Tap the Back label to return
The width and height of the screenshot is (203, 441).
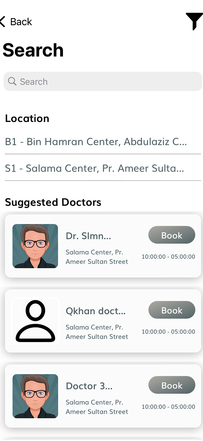tap(21, 21)
